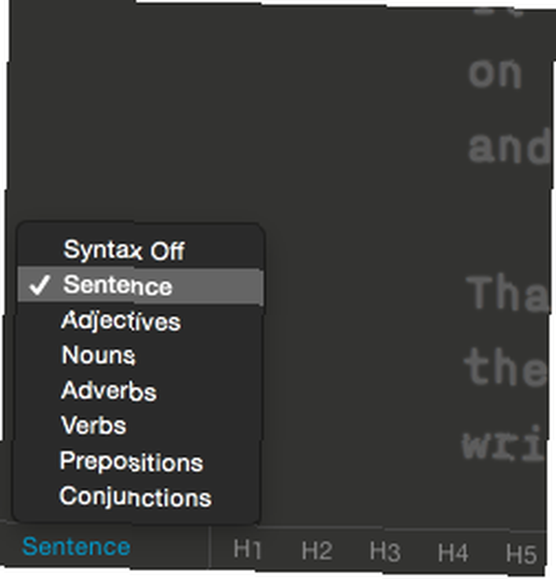Set heading level H3
Image resolution: width=556 pixels, height=579 pixels.
[385, 552]
